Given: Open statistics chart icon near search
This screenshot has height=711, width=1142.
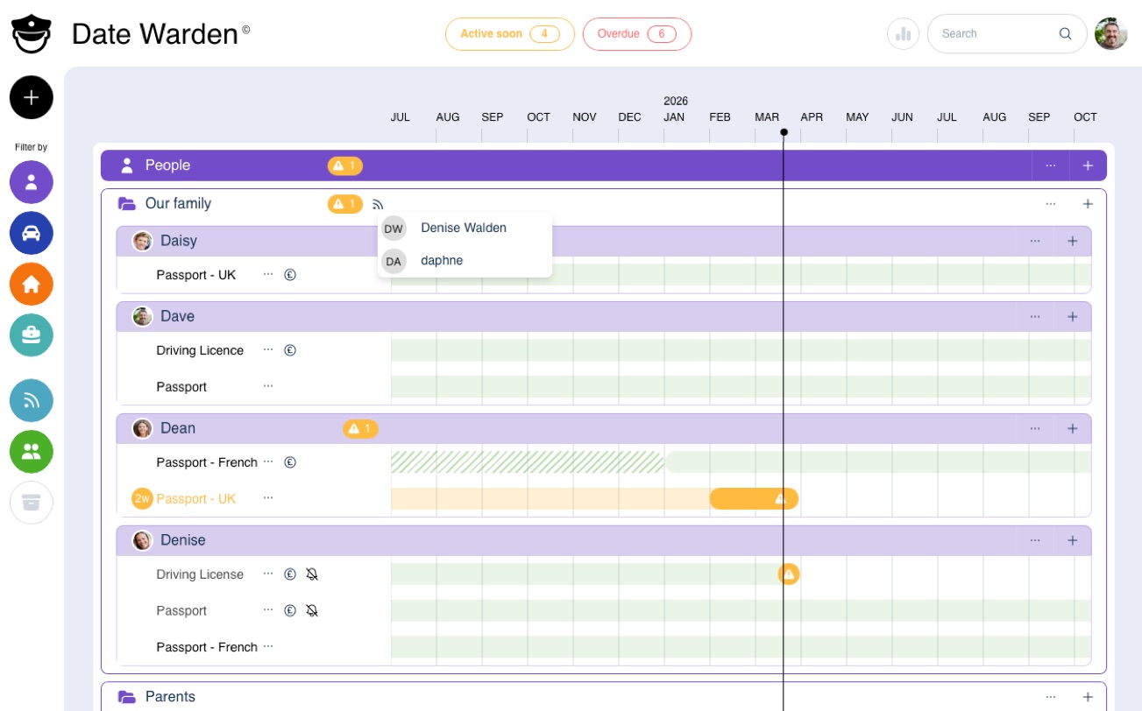Looking at the screenshot, I should pos(903,34).
